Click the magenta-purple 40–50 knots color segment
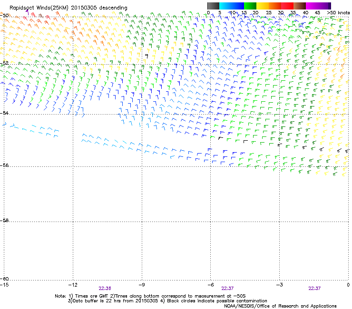The width and height of the screenshot is (352, 309). [318, 6]
